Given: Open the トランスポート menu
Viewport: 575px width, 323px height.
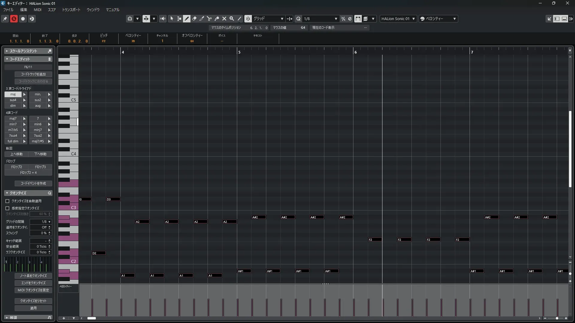Looking at the screenshot, I should [x=71, y=10].
